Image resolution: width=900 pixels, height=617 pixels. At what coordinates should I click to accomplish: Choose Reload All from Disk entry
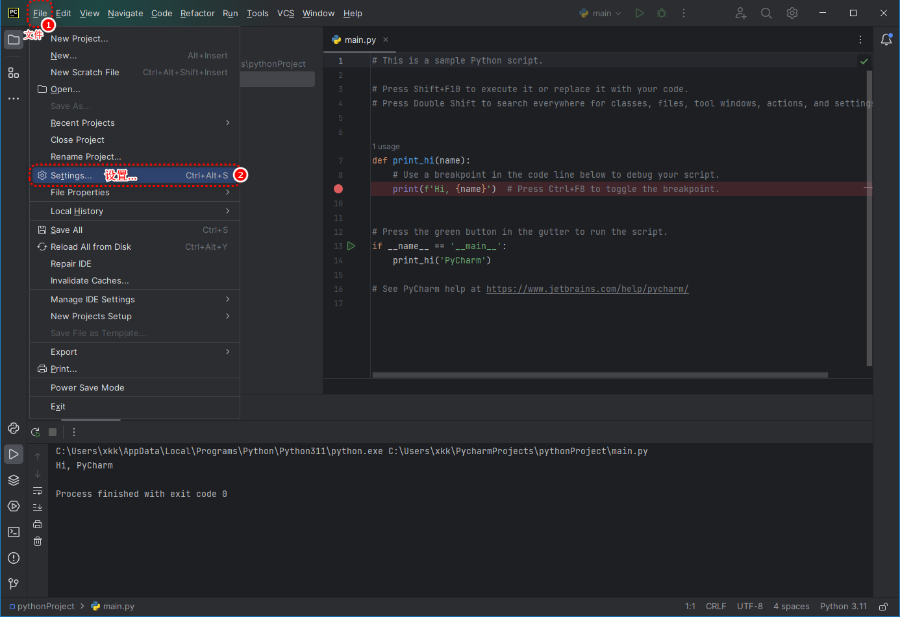point(134,247)
